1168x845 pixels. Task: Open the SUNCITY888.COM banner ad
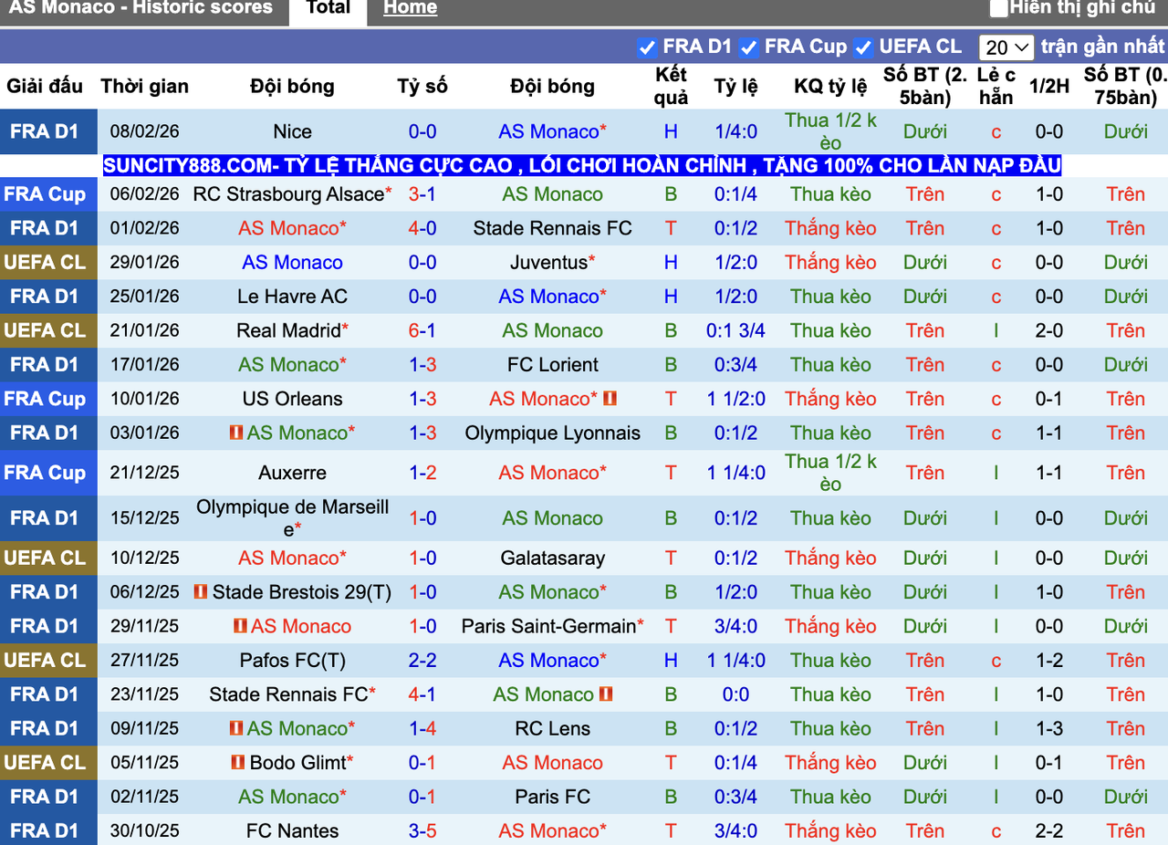tap(582, 165)
